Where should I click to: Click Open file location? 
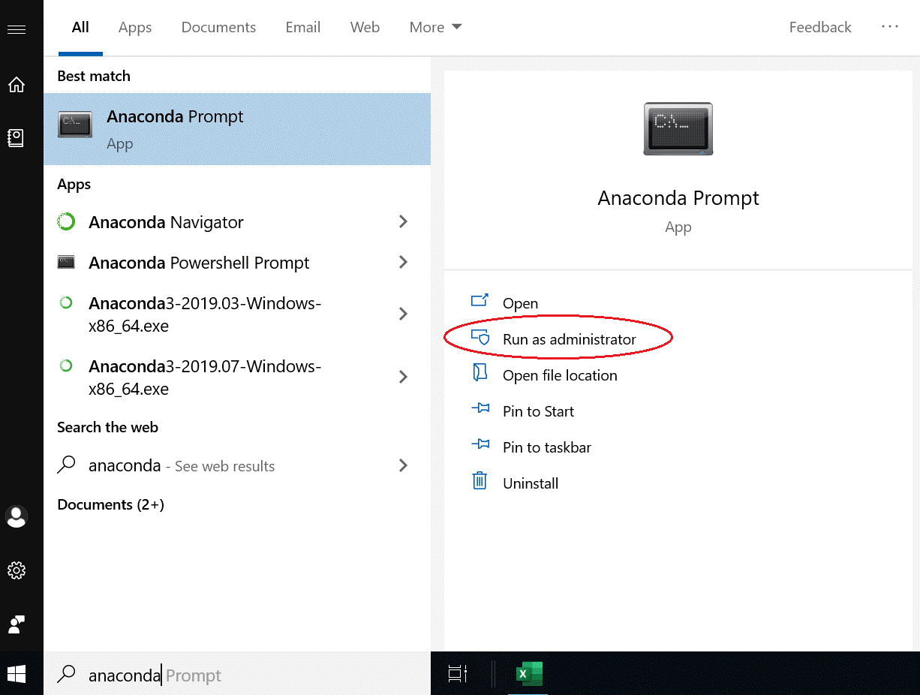[559, 375]
